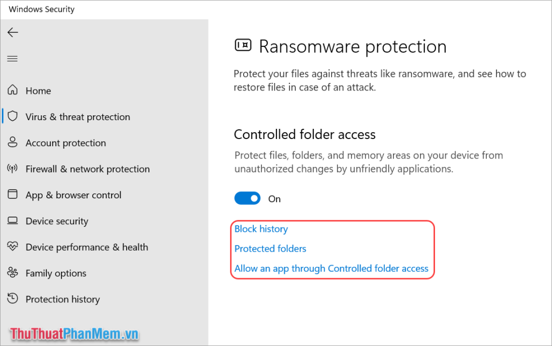Open the hamburger navigation menu icon
This screenshot has height=346, width=552.
[12, 59]
